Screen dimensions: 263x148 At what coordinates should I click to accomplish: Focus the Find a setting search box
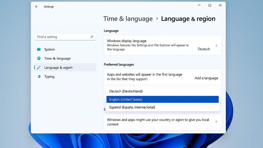[65, 37]
